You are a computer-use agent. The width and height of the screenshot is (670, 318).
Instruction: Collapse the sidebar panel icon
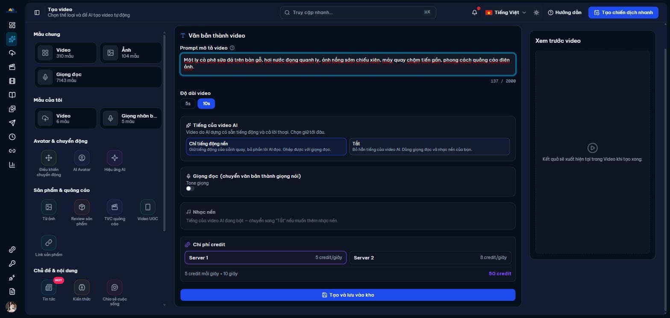coord(37,12)
